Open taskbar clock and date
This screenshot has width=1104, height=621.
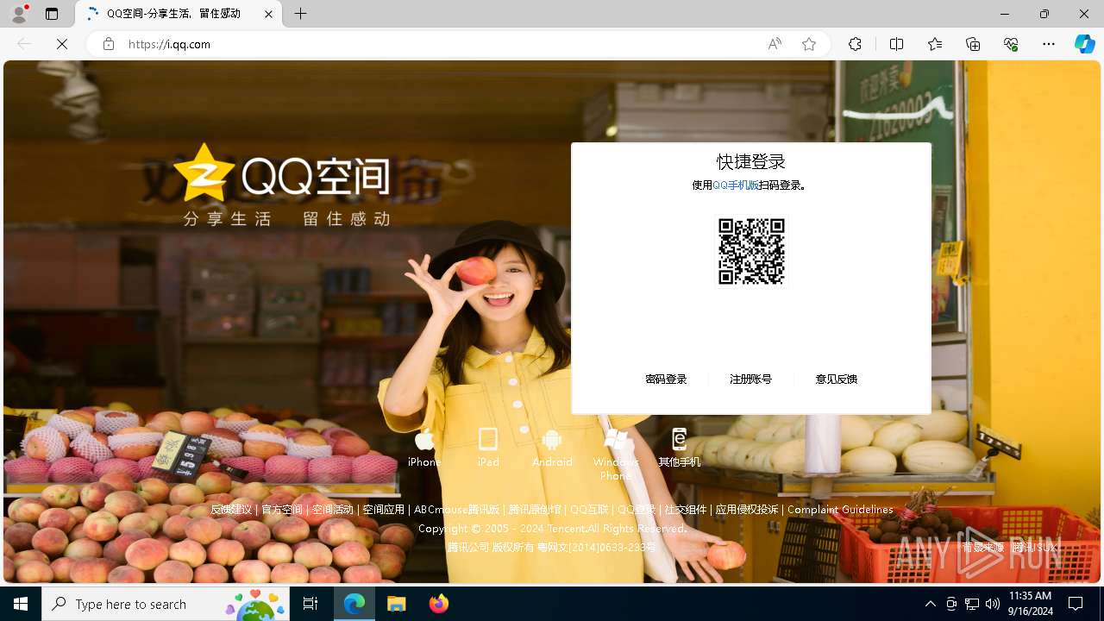pyautogui.click(x=1030, y=604)
